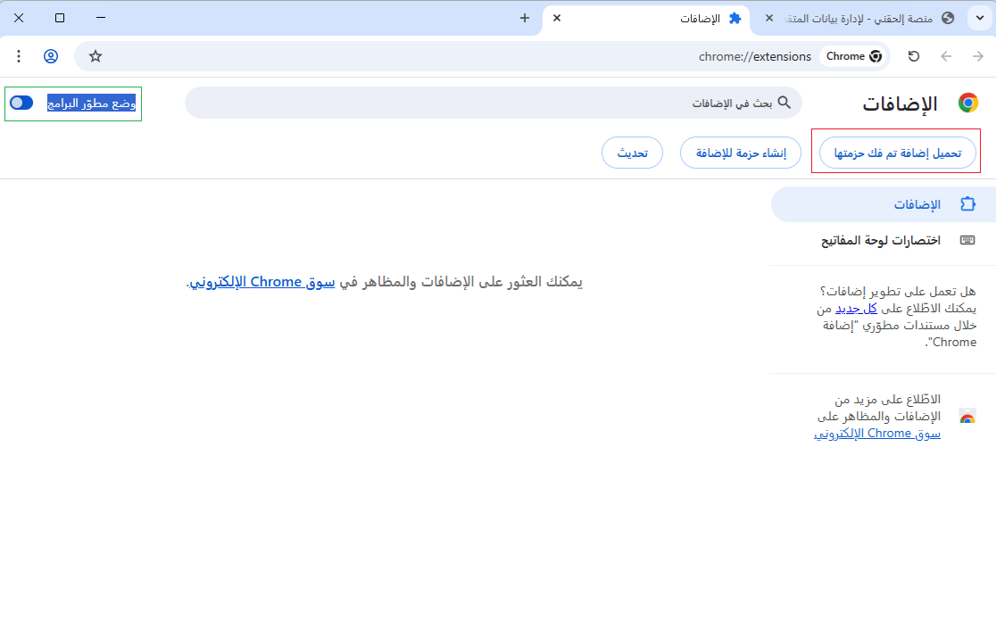Viewport: 996px width, 621px height.
Task: Select the puzzle-piece الإضافات icon in the sidebar
Action: tap(967, 203)
